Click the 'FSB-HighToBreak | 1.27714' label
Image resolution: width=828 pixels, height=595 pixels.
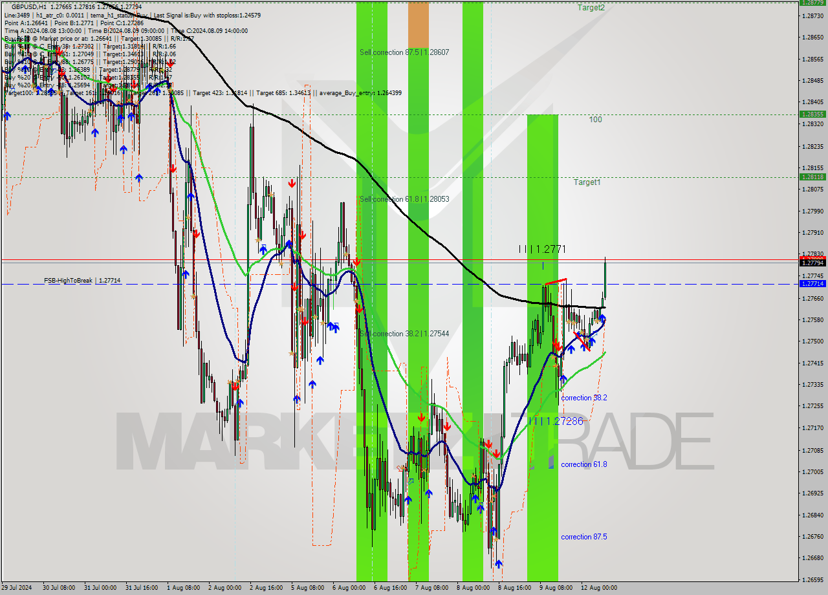[x=82, y=281]
